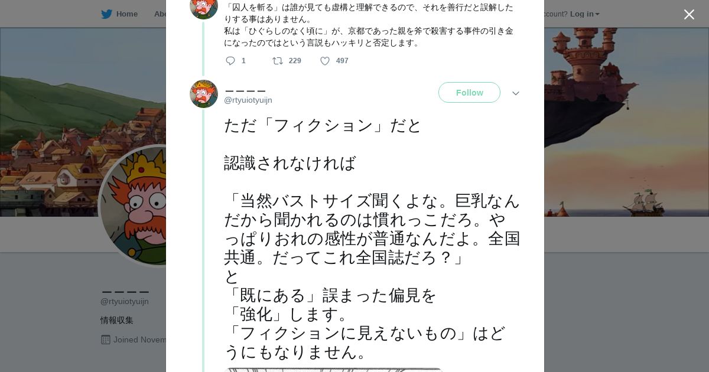Follow the @rtyuiotyuijn account

(469, 93)
